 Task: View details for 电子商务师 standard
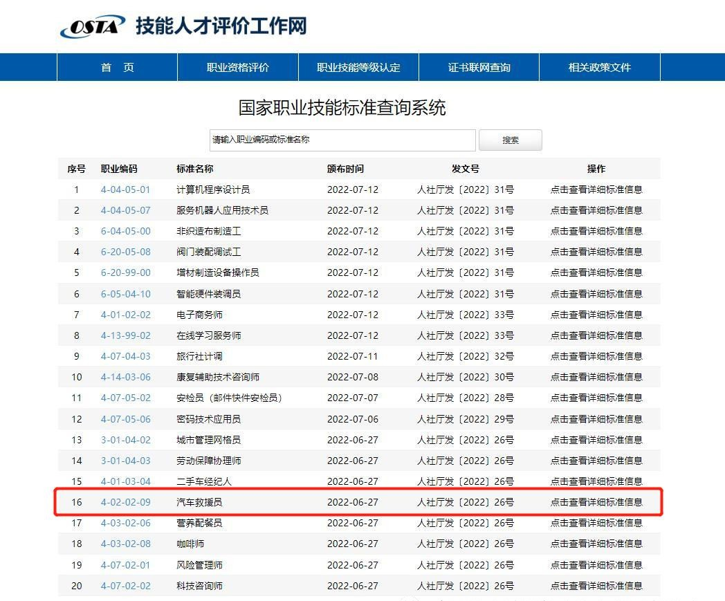coord(596,315)
